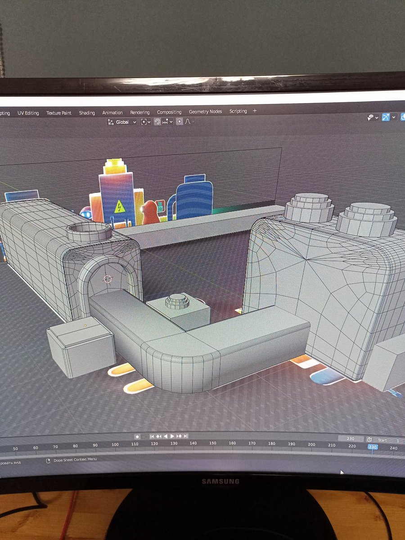Screen dimensions: 405x540
Task: Jump to the timeline end frame
Action: pyautogui.click(x=186, y=436)
